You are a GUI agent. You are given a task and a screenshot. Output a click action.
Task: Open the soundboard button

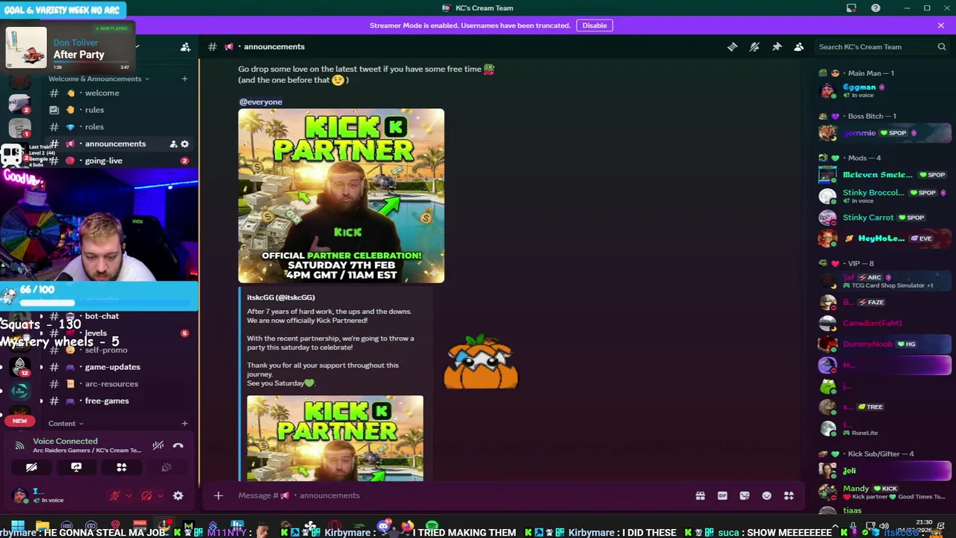tap(167, 467)
